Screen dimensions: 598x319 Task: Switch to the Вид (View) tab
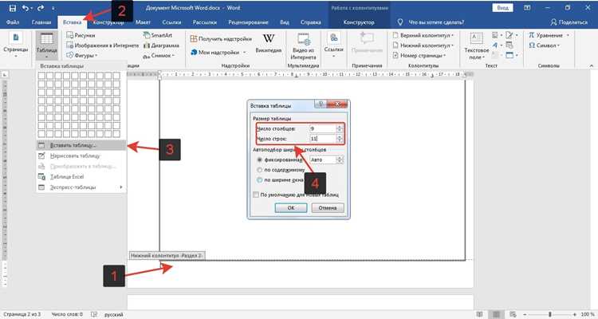coord(285,22)
